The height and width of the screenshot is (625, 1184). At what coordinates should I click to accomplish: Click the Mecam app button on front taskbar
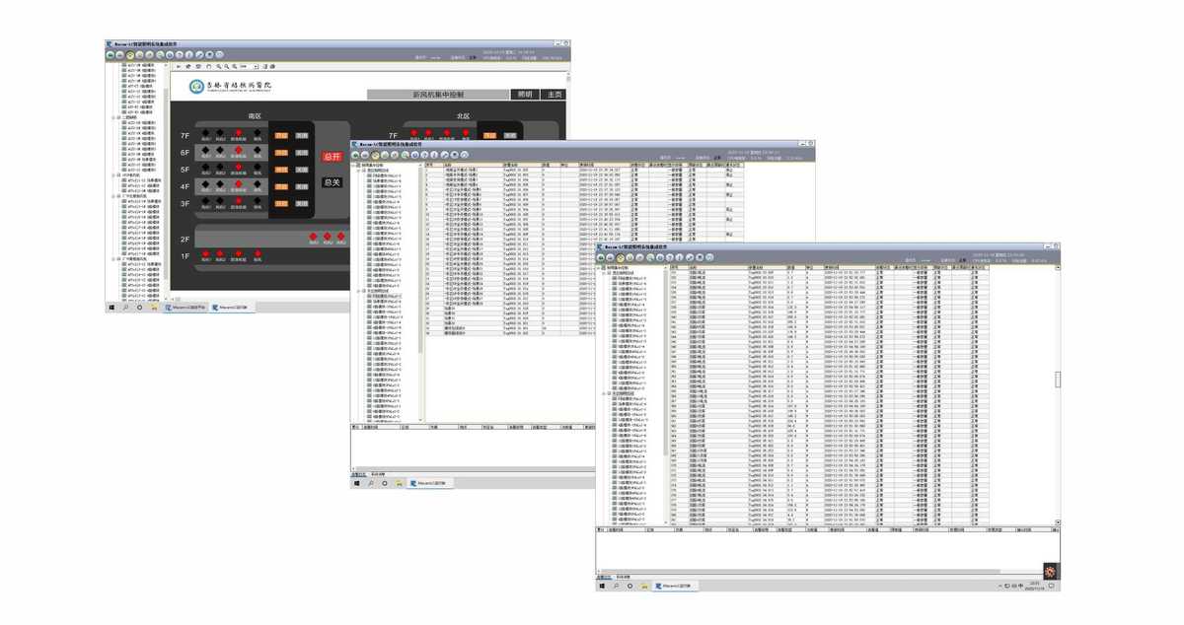677,586
